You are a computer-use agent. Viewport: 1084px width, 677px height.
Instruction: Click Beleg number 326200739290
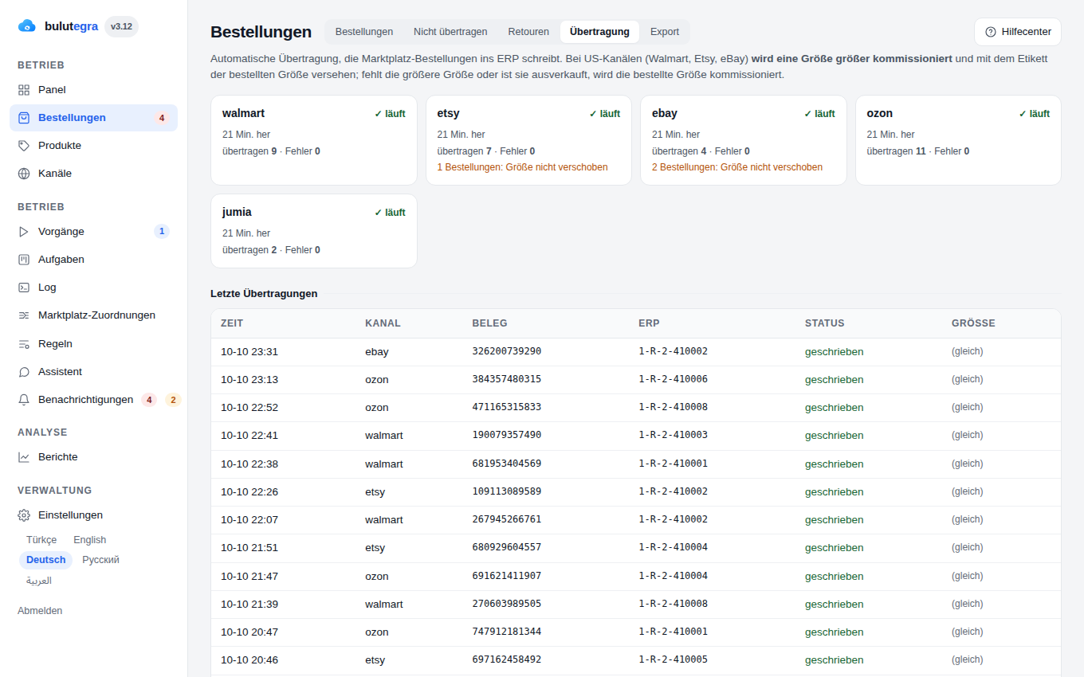coord(507,351)
